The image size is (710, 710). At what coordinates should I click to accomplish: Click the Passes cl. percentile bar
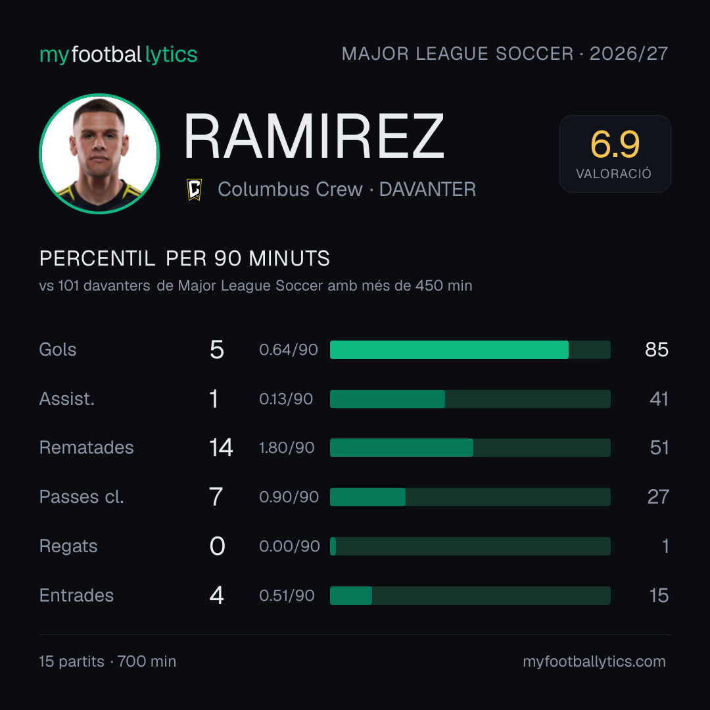pyautogui.click(x=470, y=497)
